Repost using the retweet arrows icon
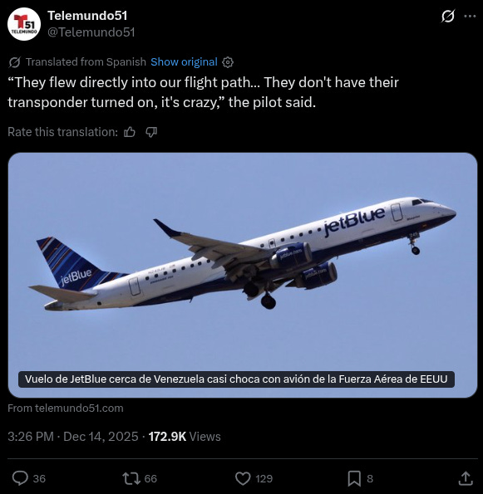Viewport: 483px width, 494px height. [x=131, y=478]
